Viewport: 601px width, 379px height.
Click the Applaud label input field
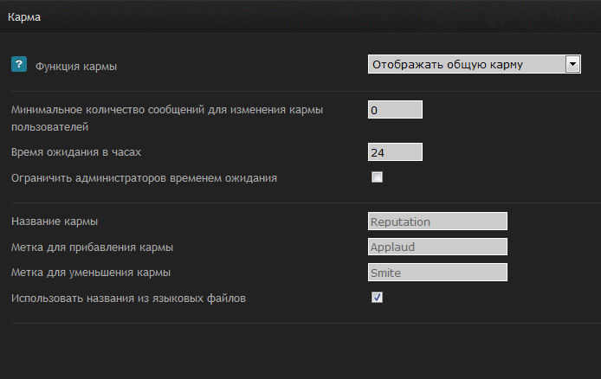tap(437, 247)
